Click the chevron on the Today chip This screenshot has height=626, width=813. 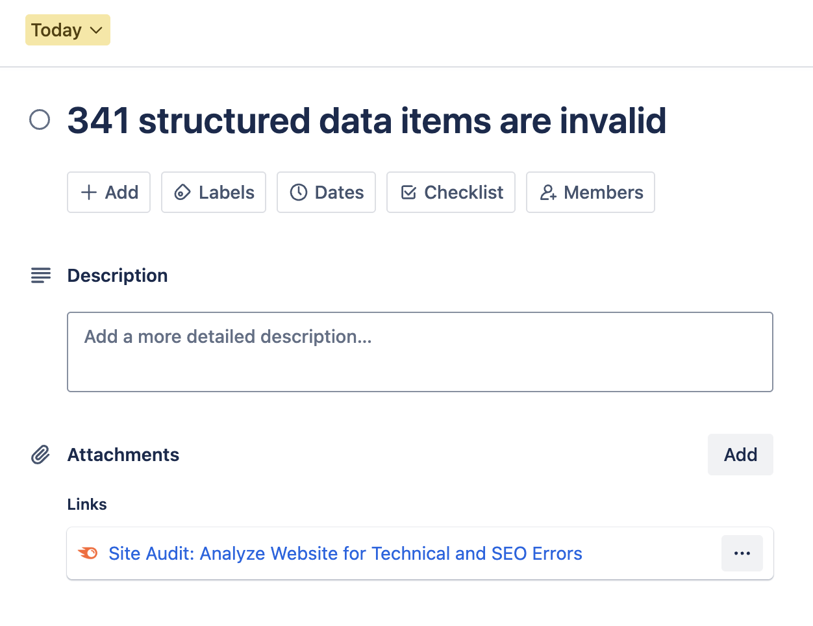95,30
